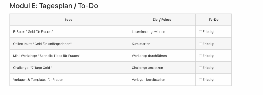Click the Workshop durchführen cell
263x95 pixels.
pyautogui.click(x=162, y=56)
